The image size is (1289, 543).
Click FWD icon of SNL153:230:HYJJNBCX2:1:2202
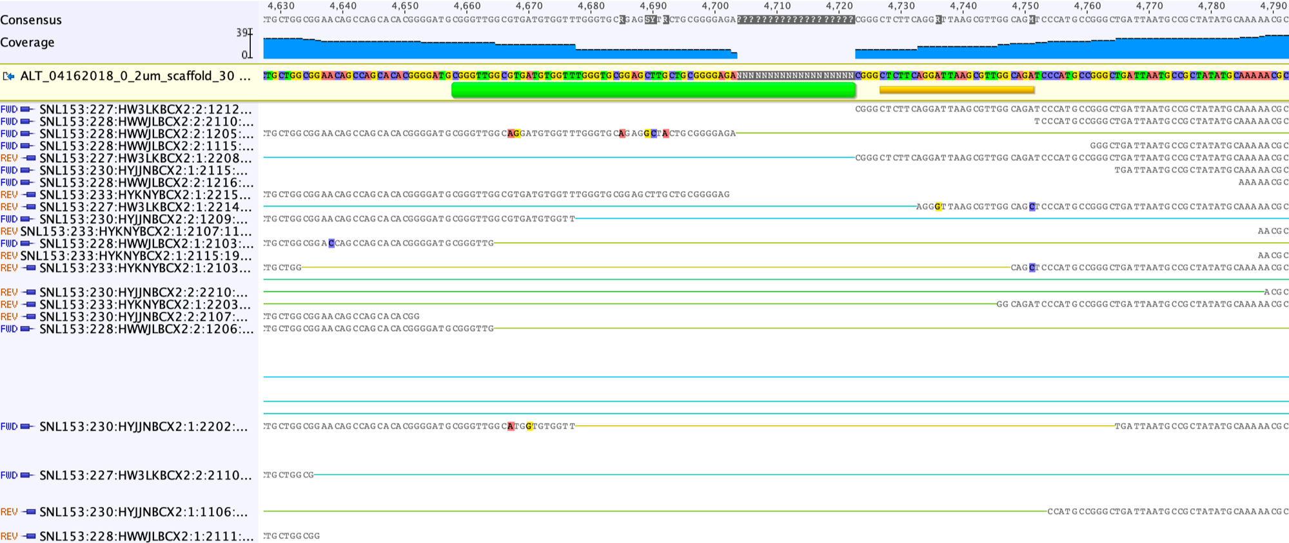[x=28, y=426]
